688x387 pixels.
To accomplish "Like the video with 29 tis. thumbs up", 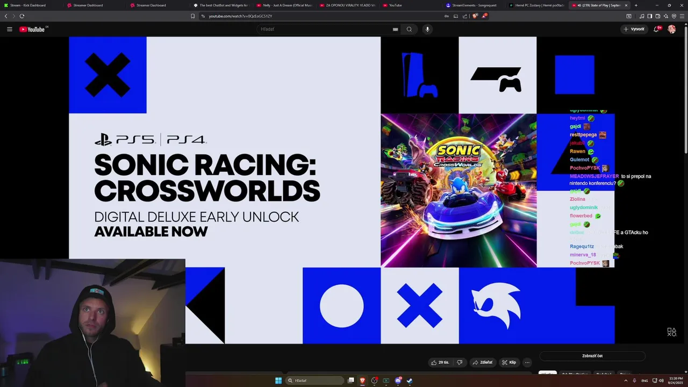I will 440,362.
